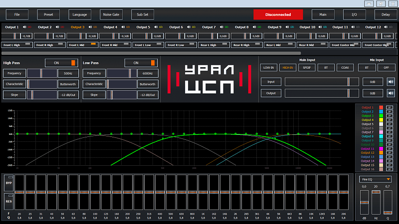Mute Output 5 with its speaker icon
This screenshot has width=399, height=224.
coord(156,27)
